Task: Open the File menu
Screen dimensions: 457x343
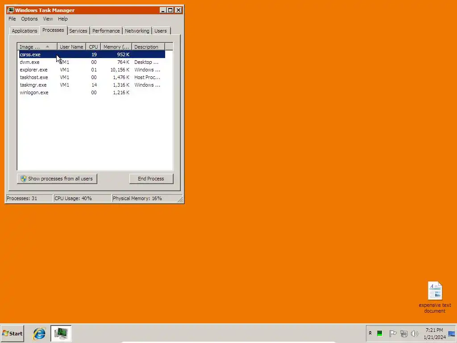Action: pyautogui.click(x=12, y=19)
